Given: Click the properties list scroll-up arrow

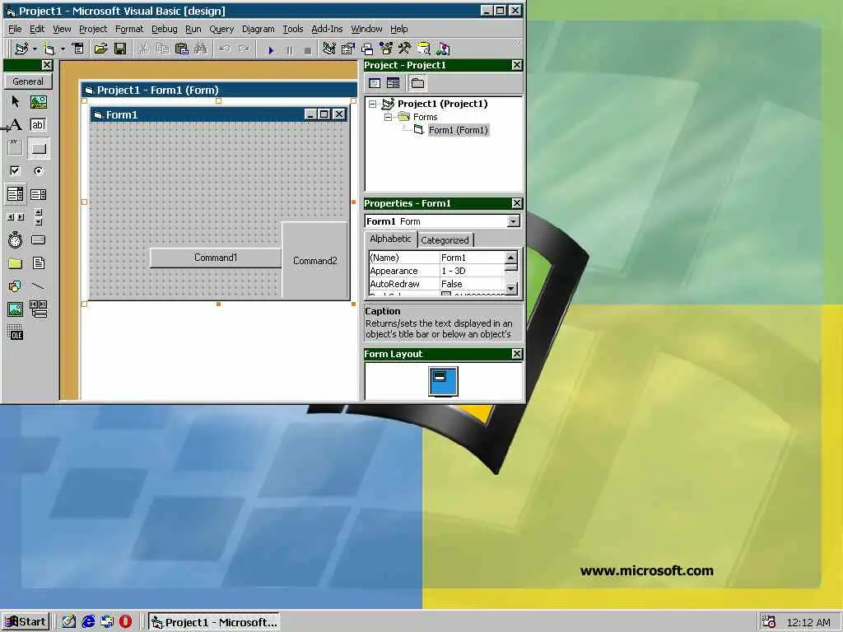Looking at the screenshot, I should click(512, 257).
